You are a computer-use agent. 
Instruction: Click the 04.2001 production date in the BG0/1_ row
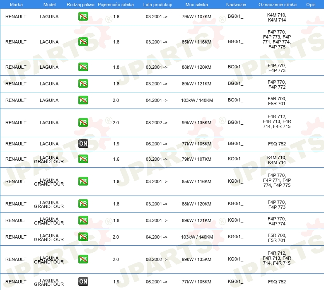coord(157,100)
